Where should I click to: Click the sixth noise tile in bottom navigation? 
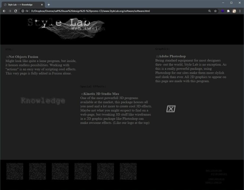[x=128, y=171]
